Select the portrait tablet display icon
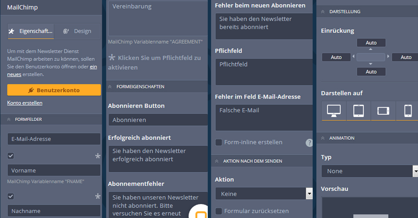Screen dimensions: 418x218 (x=358, y=110)
